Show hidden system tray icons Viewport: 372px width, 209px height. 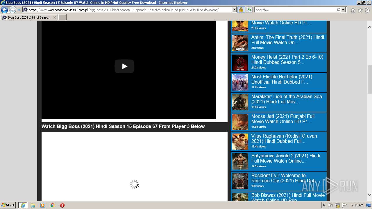tap(324, 205)
